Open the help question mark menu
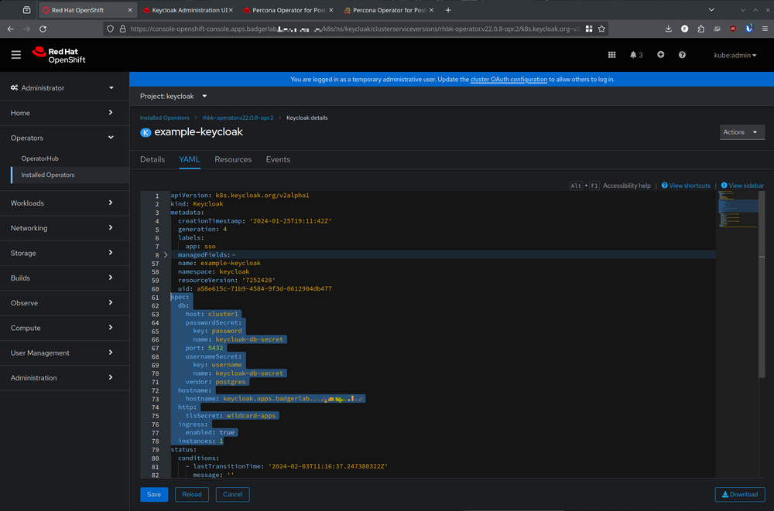 682,55
